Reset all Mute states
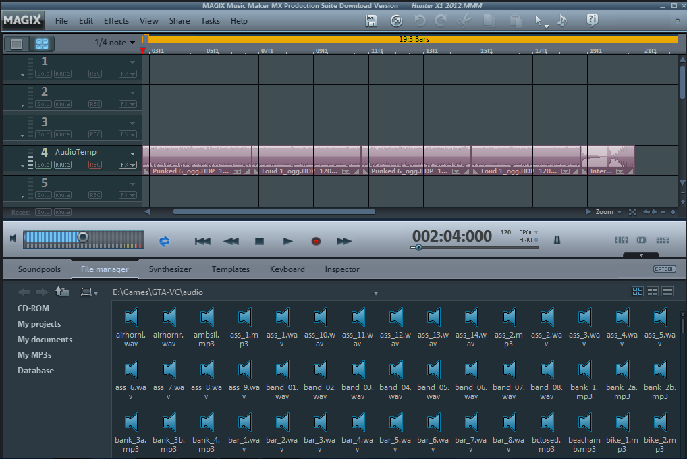The width and height of the screenshot is (687, 459). pyautogui.click(x=63, y=212)
